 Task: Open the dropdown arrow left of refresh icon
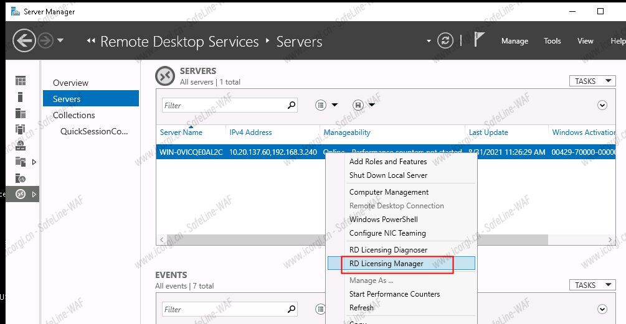[x=429, y=40]
